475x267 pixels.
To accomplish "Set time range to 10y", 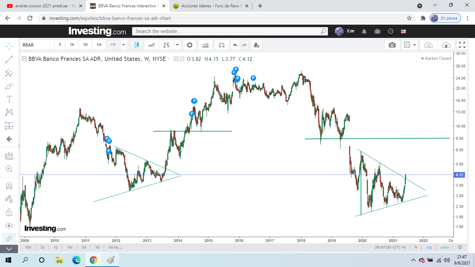I will pos(28,247).
